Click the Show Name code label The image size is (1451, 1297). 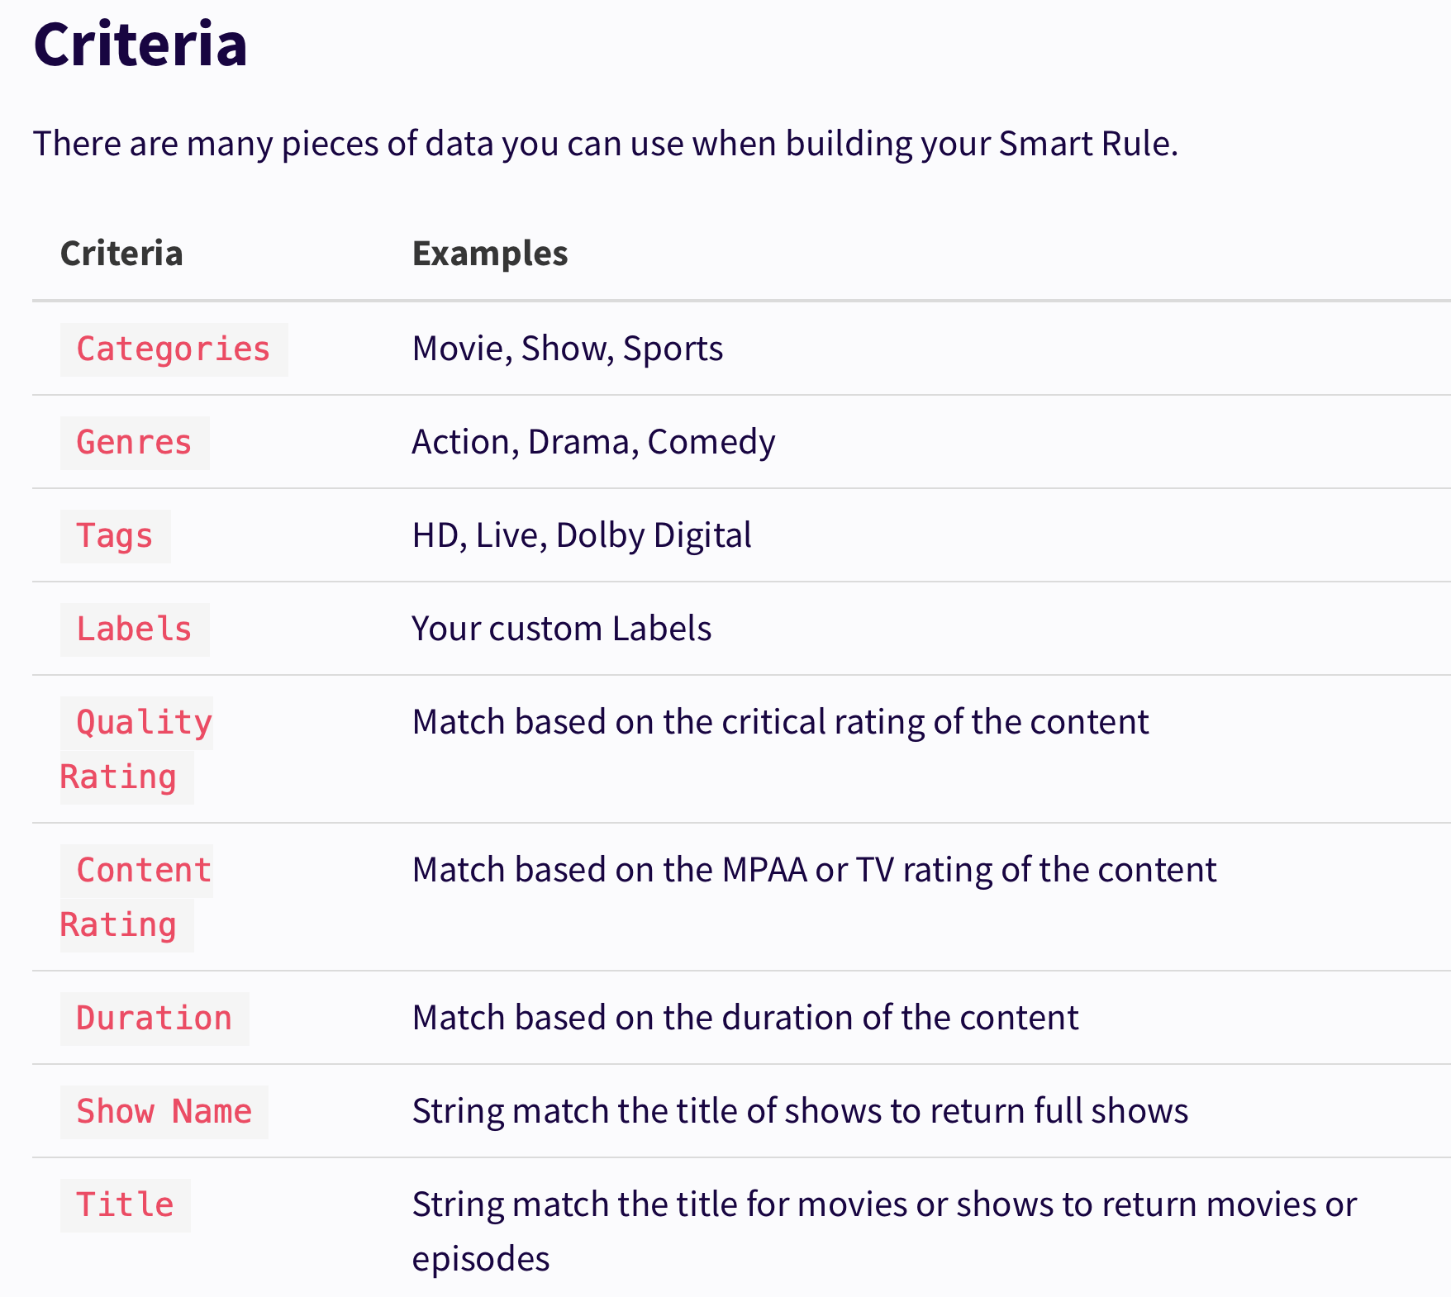(164, 1112)
